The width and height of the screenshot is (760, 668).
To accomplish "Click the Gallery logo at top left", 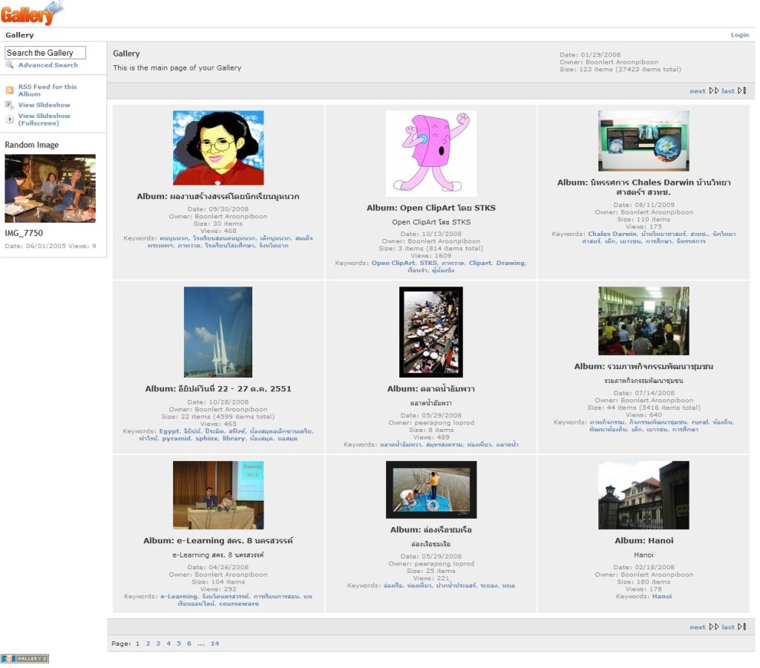I will tap(31, 13).
